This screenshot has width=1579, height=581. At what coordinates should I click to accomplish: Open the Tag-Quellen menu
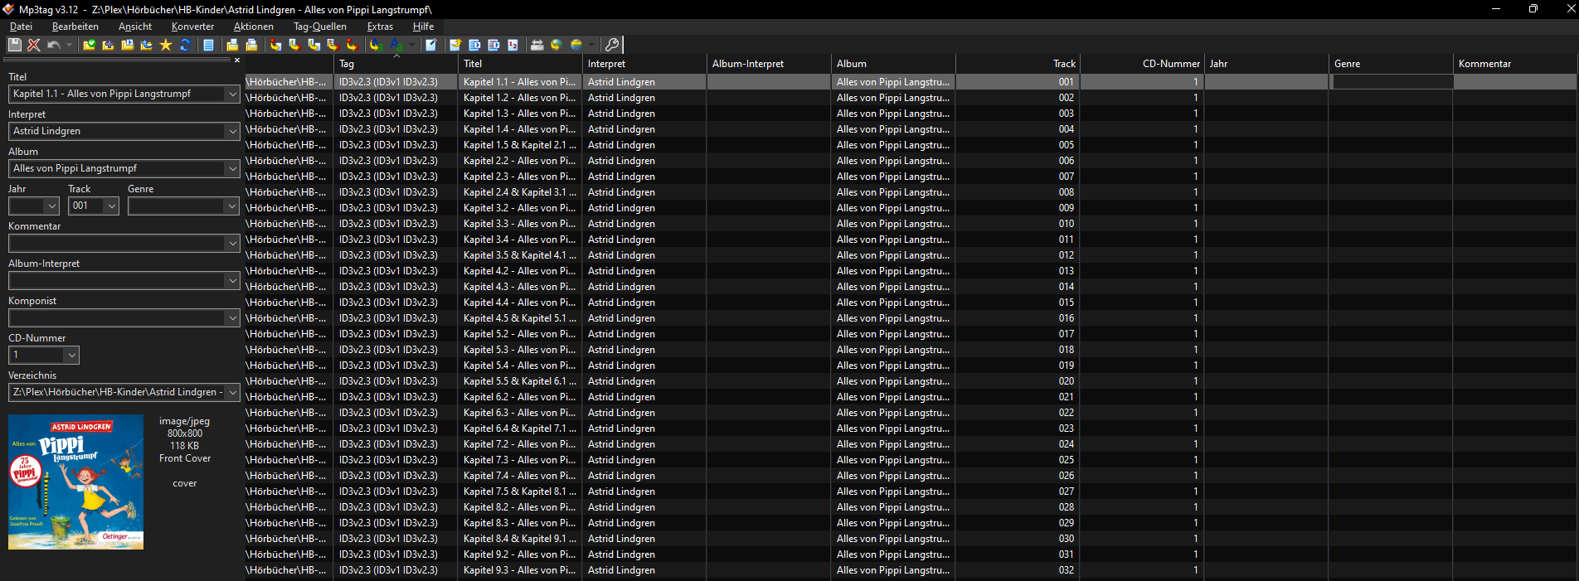tap(320, 27)
